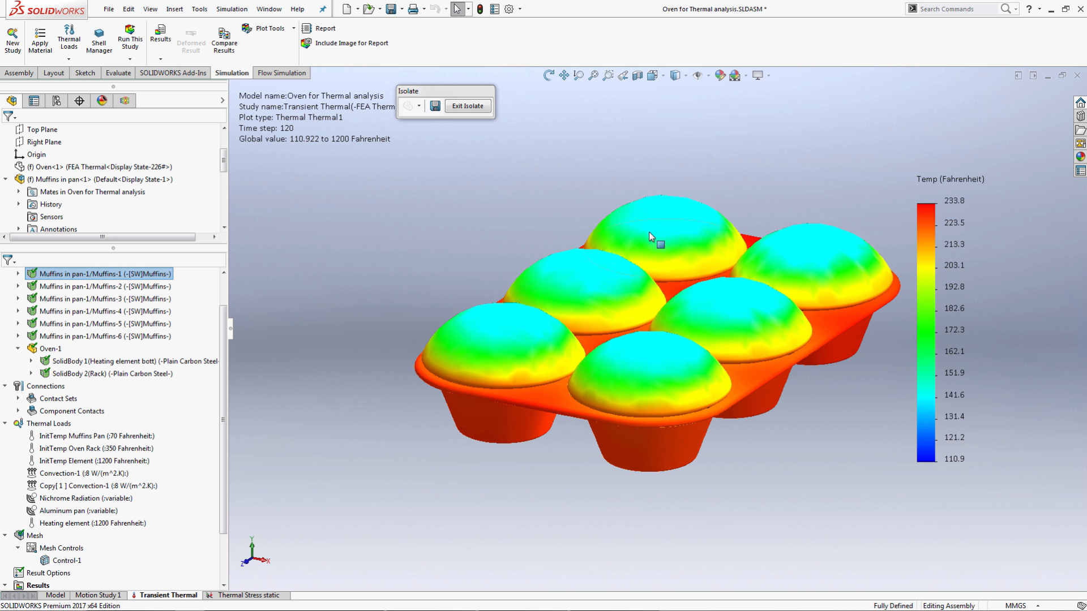The height and width of the screenshot is (611, 1087).
Task: Expand the Plot Tools dropdown
Action: (x=293, y=28)
